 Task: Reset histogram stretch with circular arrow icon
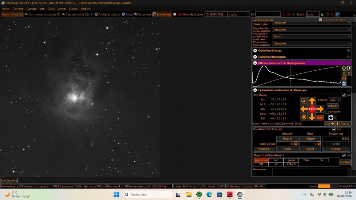point(344,79)
